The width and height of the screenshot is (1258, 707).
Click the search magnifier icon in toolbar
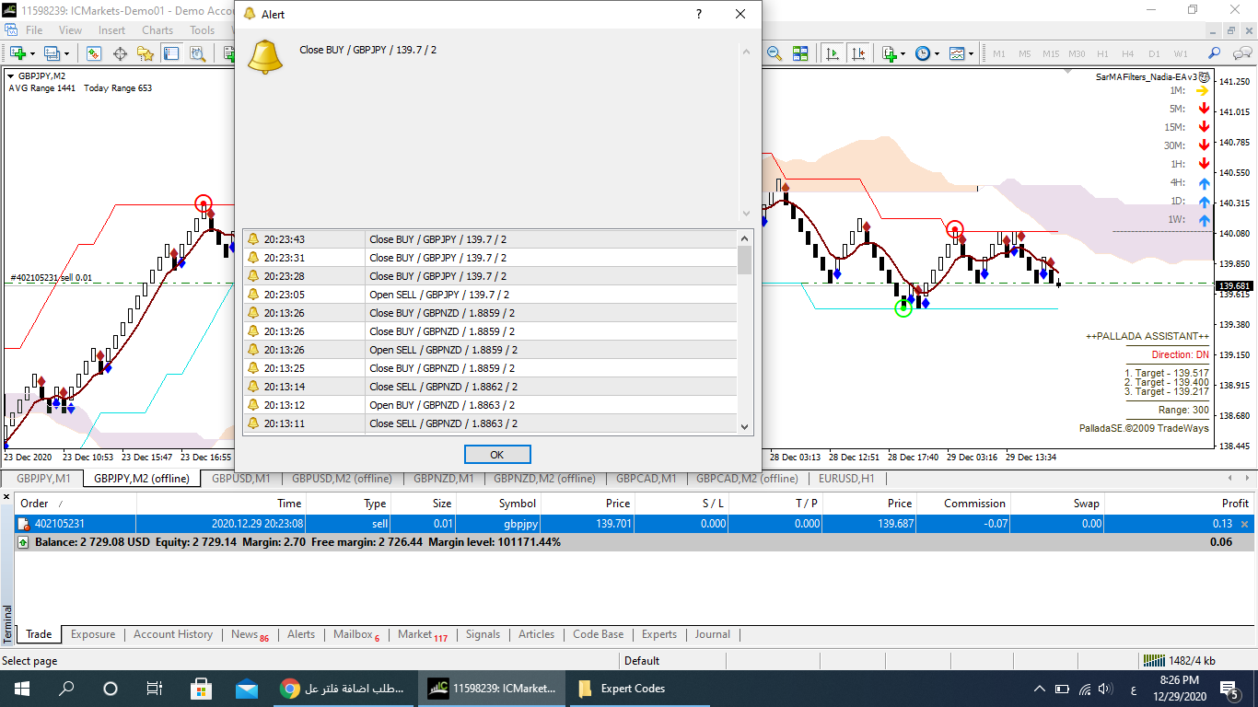click(x=1214, y=53)
